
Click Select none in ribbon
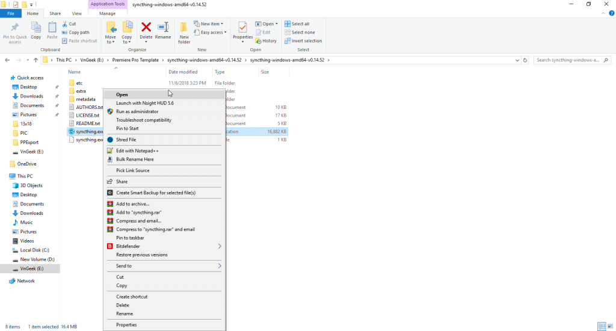coord(300,32)
